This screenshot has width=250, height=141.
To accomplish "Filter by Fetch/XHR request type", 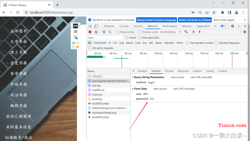I will point(100,43).
